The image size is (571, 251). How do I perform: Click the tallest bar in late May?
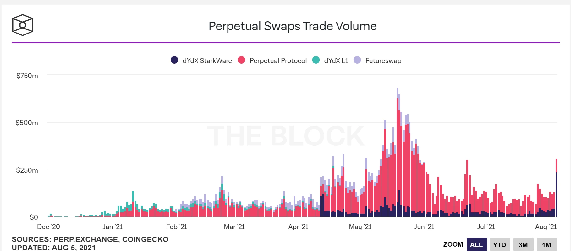(x=398, y=152)
